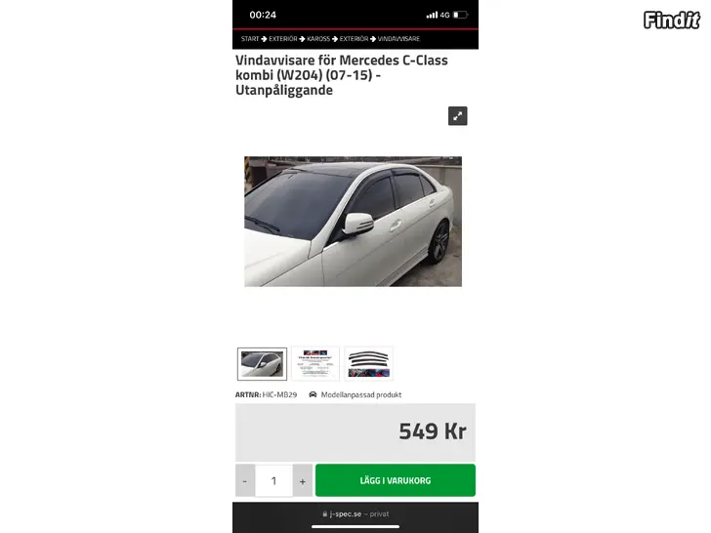Open the first EXTERIÖR breadcrumb
The height and width of the screenshot is (533, 711).
pos(283,39)
